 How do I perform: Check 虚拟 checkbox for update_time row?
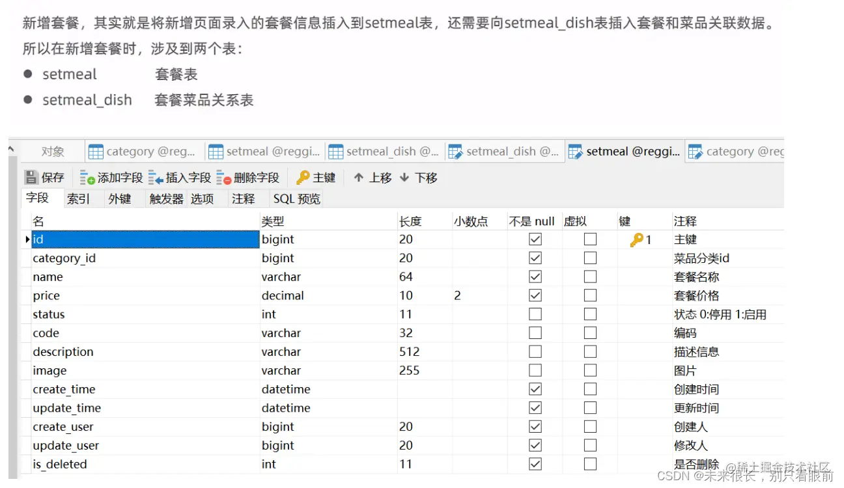point(590,408)
